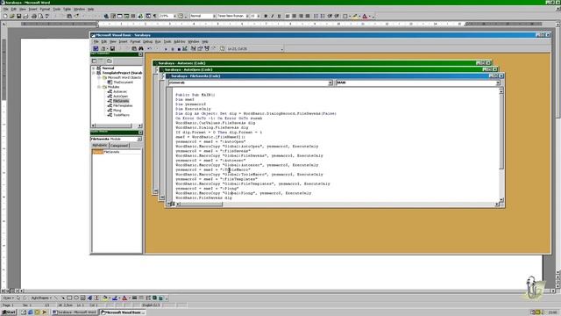The image size is (561, 316).
Task: Click the Project Explorer icon in VB toolbar
Action: coord(193,48)
